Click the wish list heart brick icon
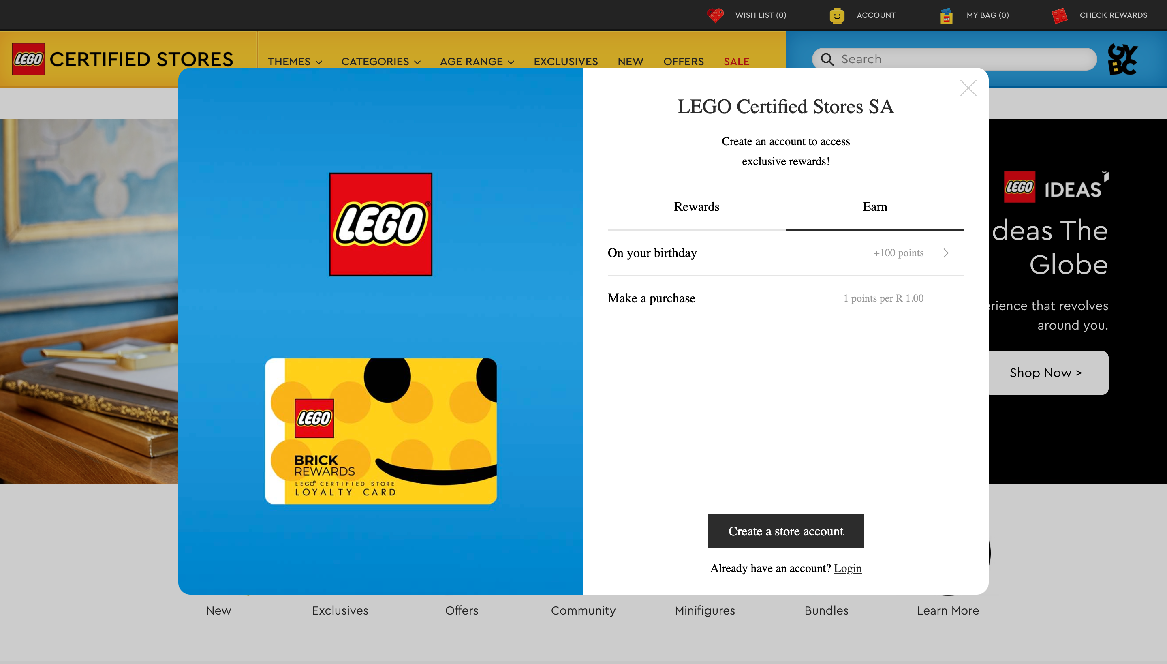 [x=716, y=15]
